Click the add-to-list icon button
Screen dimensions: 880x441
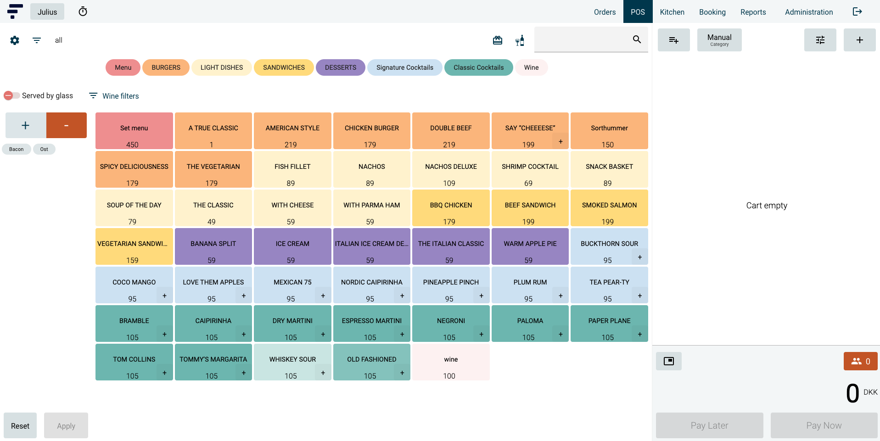tap(673, 40)
